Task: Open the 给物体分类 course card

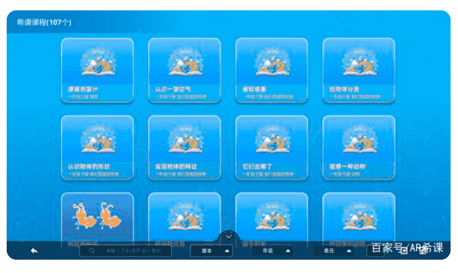Action: 359,70
